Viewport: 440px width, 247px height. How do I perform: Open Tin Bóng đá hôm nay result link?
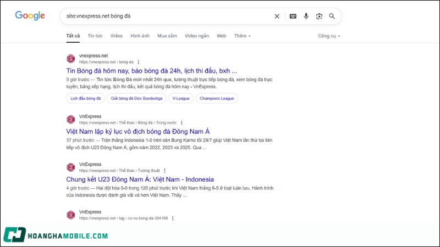point(152,71)
